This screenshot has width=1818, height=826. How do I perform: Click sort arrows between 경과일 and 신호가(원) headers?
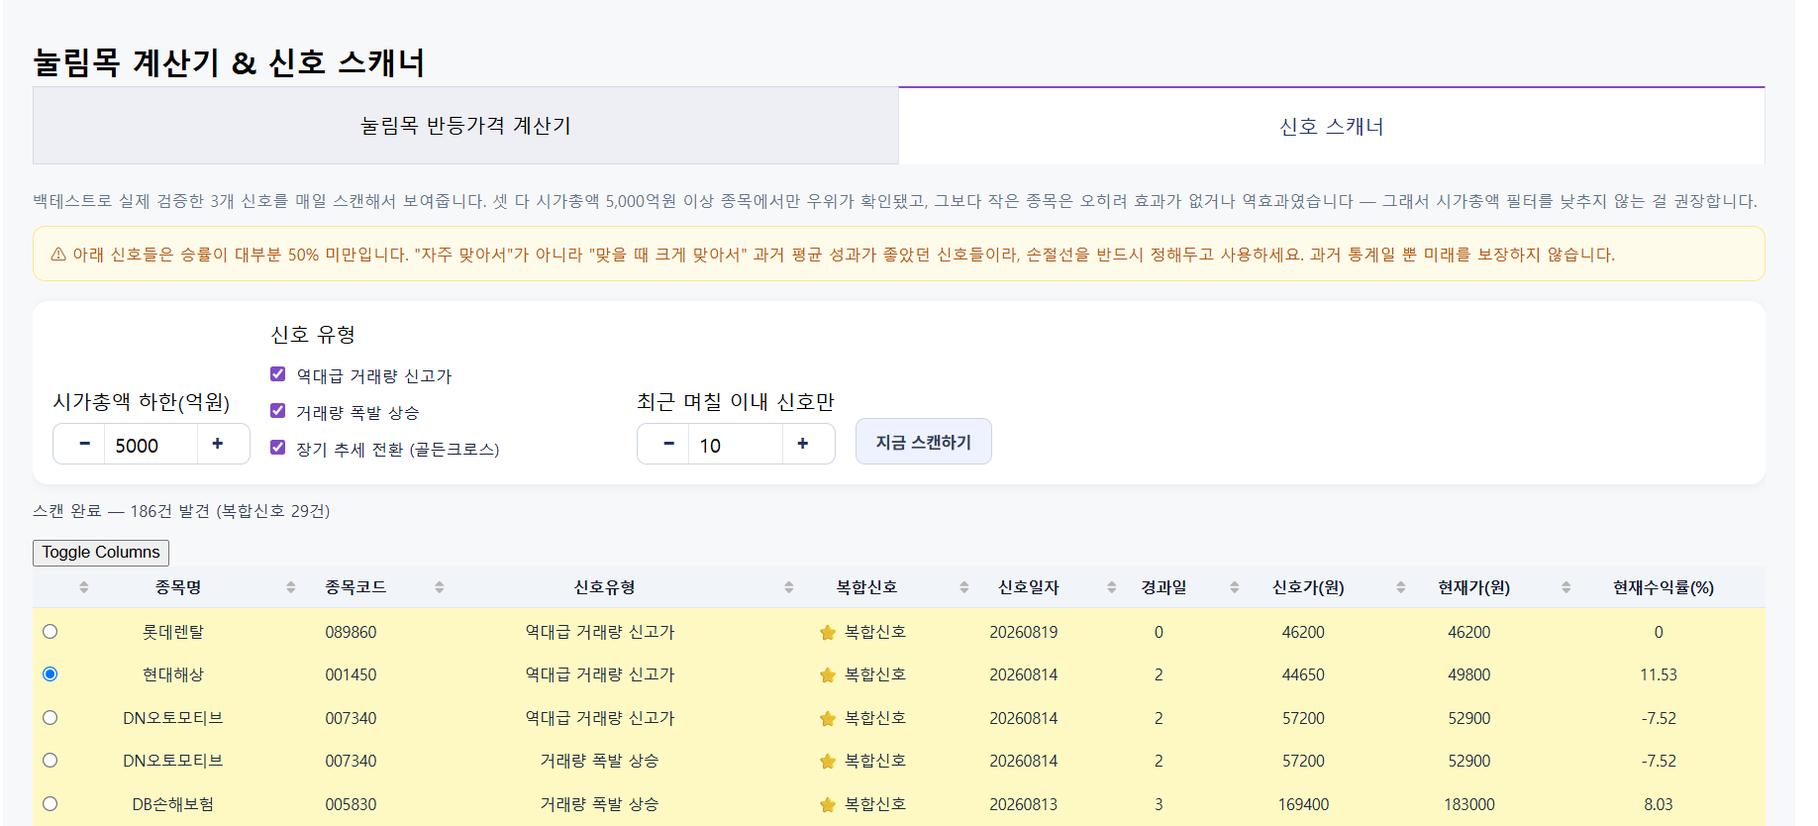[x=1235, y=587]
